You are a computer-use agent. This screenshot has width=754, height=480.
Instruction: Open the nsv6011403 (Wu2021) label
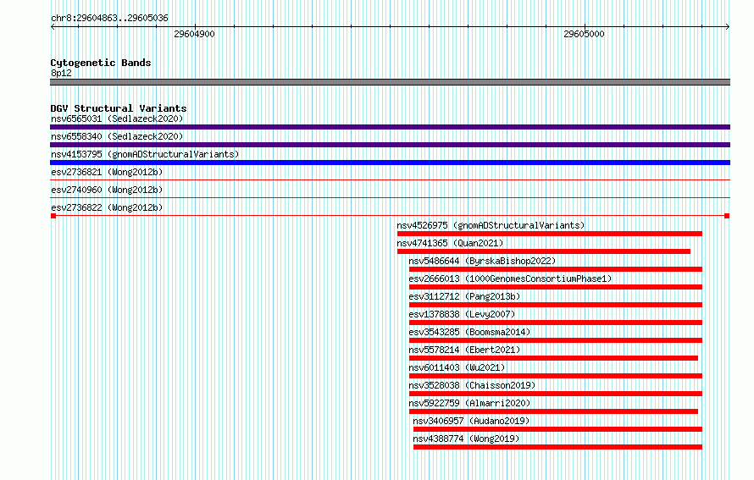click(x=457, y=367)
